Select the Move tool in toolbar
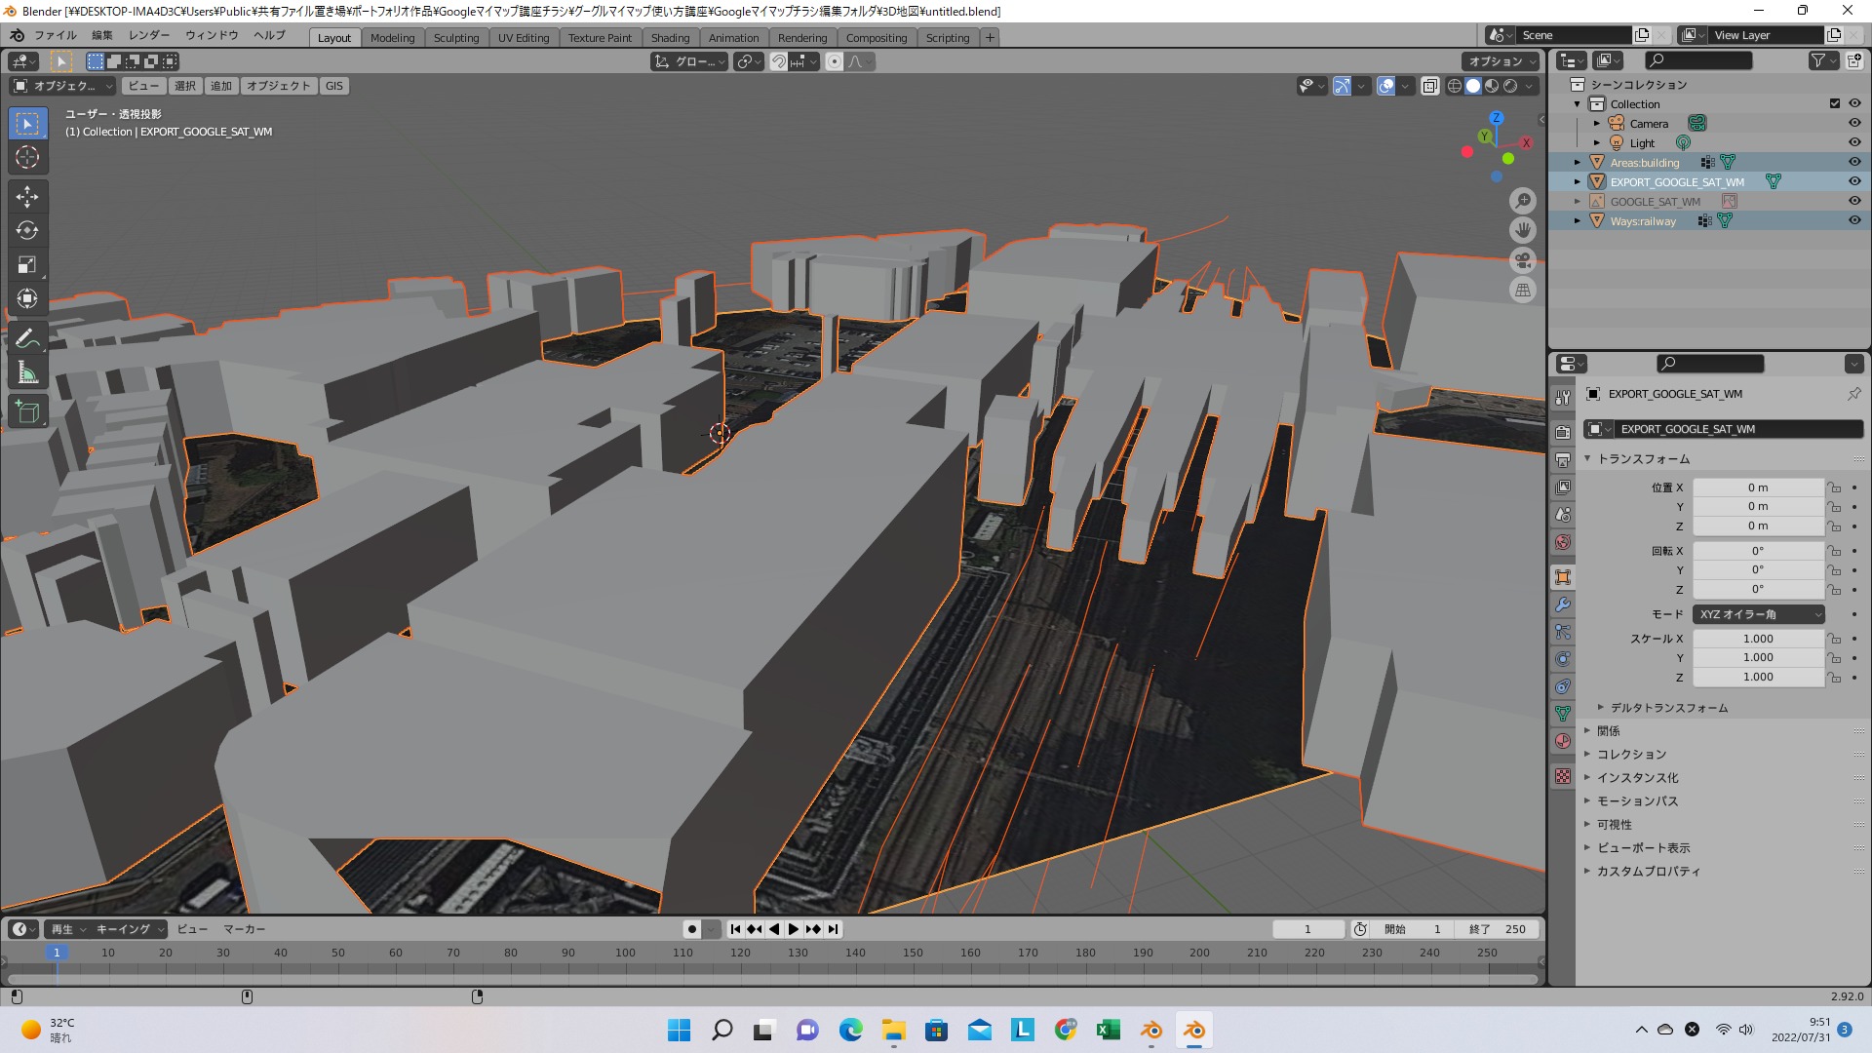 click(27, 197)
